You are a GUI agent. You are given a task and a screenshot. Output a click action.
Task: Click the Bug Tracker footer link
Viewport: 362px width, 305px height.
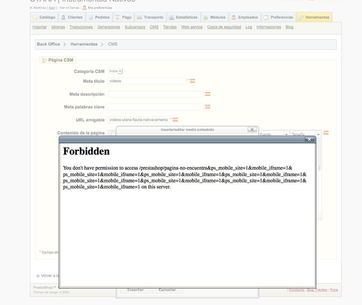pyautogui.click(x=317, y=290)
